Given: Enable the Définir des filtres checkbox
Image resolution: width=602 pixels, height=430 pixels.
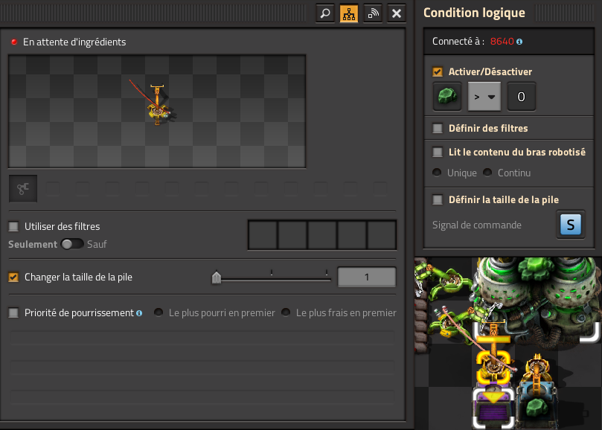Looking at the screenshot, I should (x=438, y=128).
